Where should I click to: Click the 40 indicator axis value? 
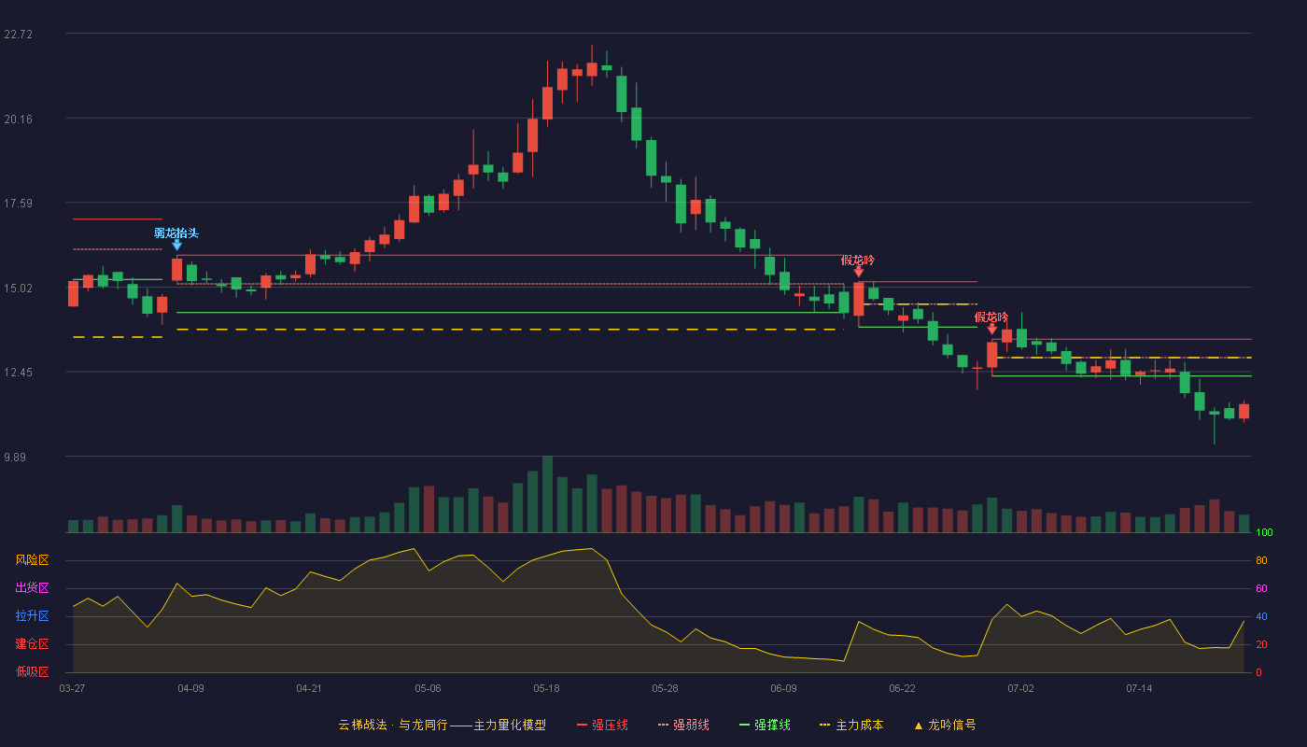[x=1261, y=616]
